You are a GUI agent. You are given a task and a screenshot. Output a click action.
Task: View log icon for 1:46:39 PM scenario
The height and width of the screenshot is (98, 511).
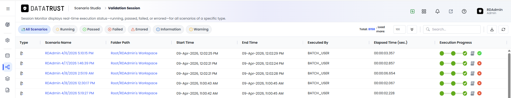coord(472,63)
